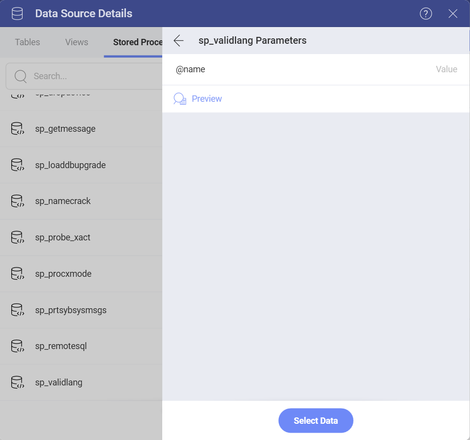Open the help question mark icon

426,14
